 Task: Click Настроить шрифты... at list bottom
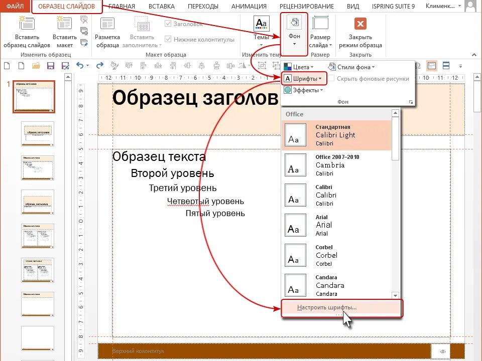pyautogui.click(x=341, y=307)
